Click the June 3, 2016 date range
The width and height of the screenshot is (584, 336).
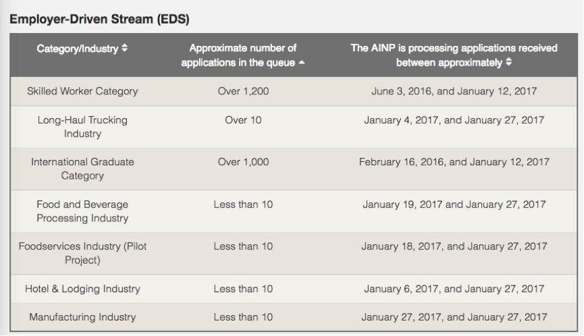click(x=454, y=91)
